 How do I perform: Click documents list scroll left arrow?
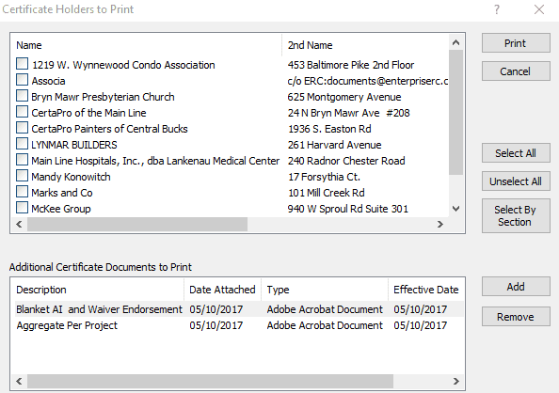19,381
